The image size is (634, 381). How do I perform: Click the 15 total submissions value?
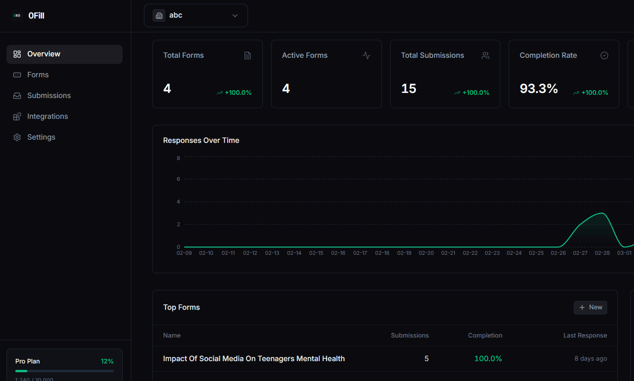coord(409,88)
